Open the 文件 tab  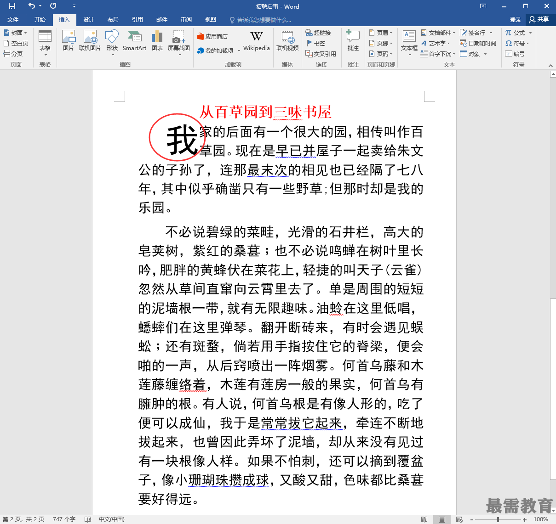coord(13,20)
